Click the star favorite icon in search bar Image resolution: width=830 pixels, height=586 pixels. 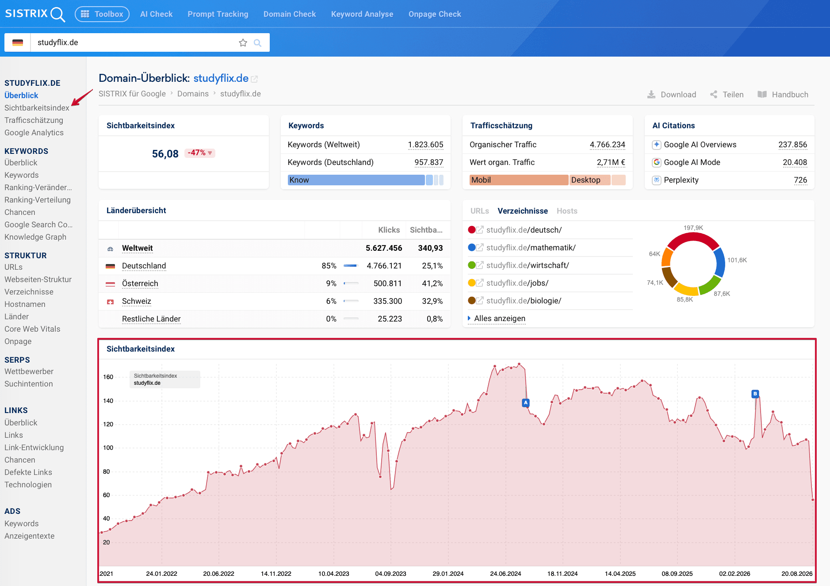click(x=243, y=42)
